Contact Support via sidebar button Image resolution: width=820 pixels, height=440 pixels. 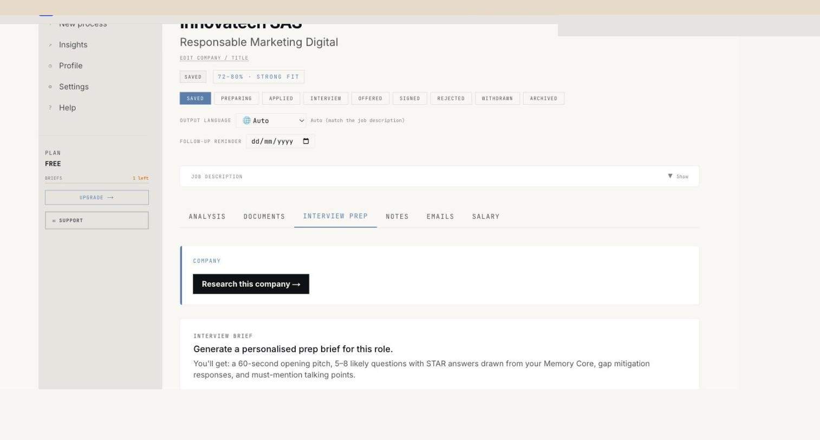point(97,221)
